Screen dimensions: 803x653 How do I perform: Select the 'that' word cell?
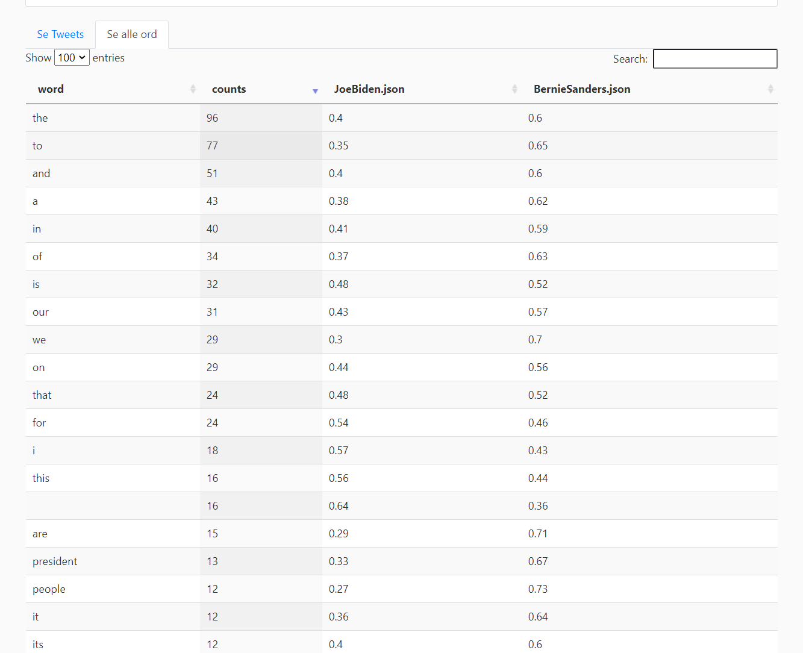(42, 395)
